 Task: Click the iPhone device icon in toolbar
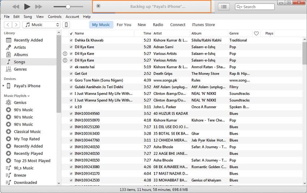coord(66,24)
